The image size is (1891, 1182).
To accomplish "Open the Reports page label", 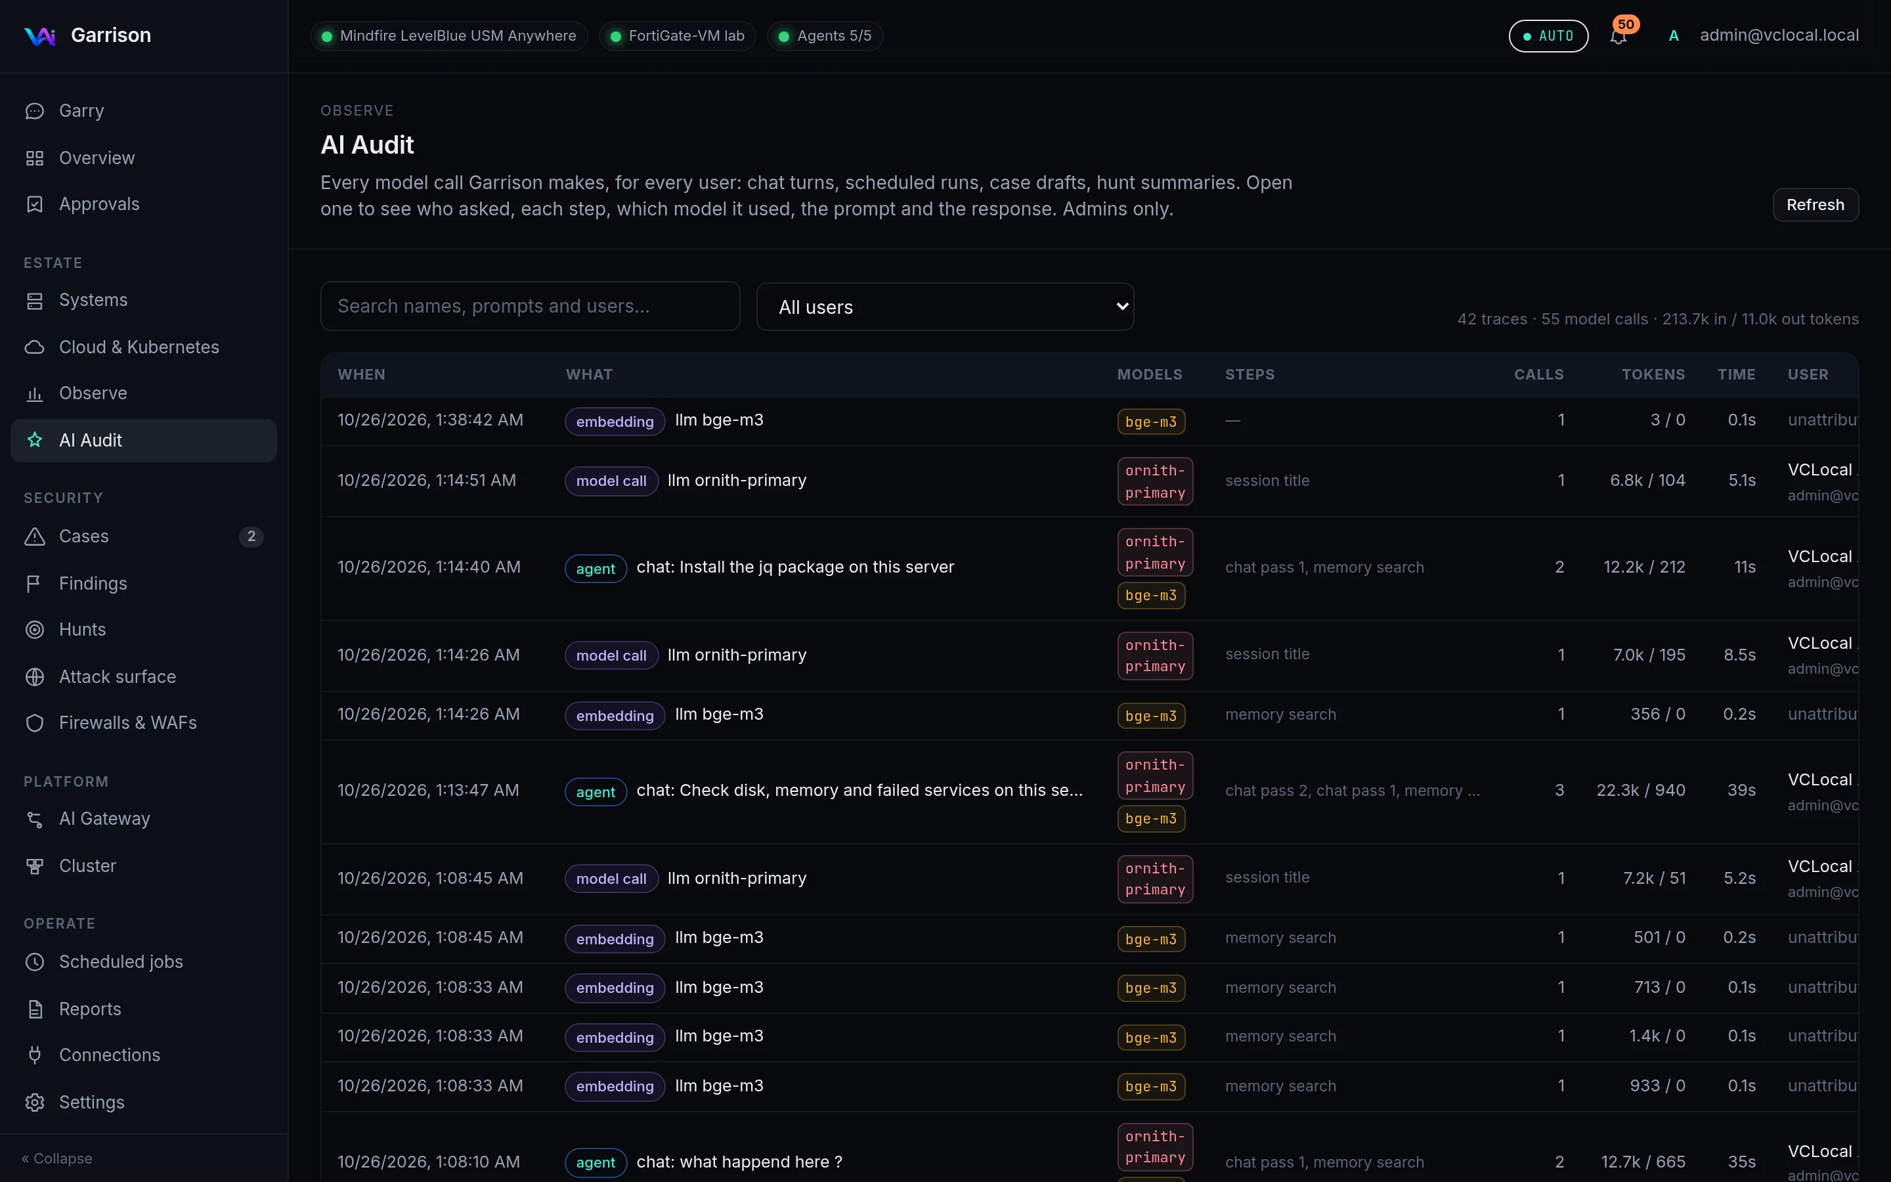I will [x=90, y=1009].
